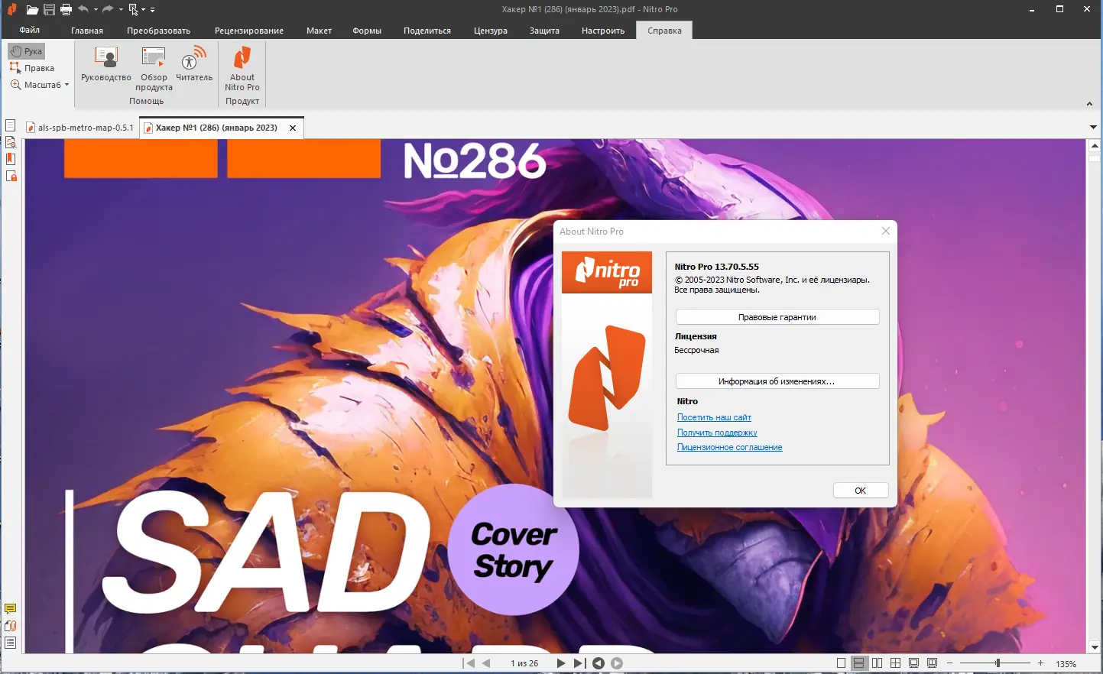Open the Рецензирование ribbon tab
This screenshot has width=1103, height=674.
coord(249,31)
